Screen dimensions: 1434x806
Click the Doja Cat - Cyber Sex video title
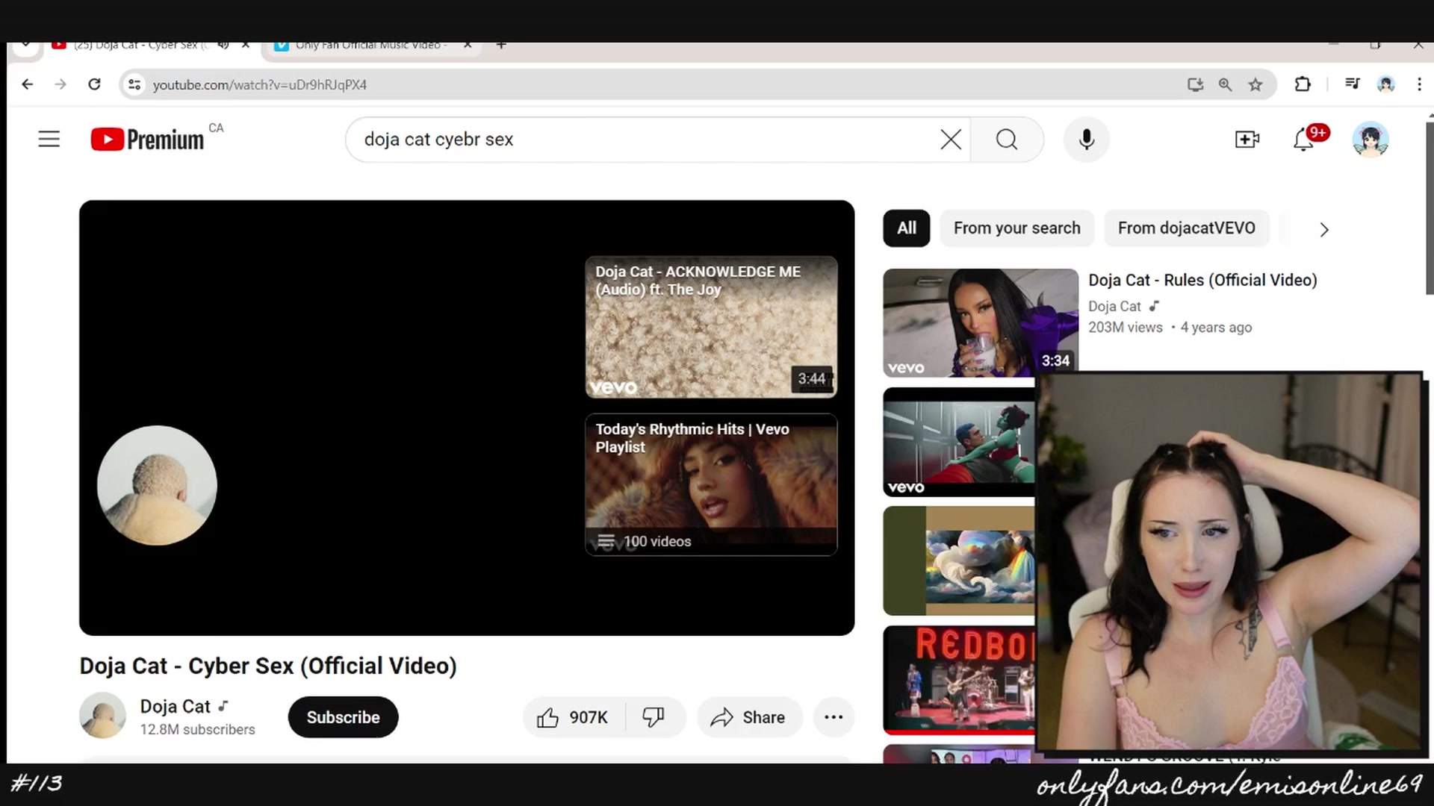(268, 666)
